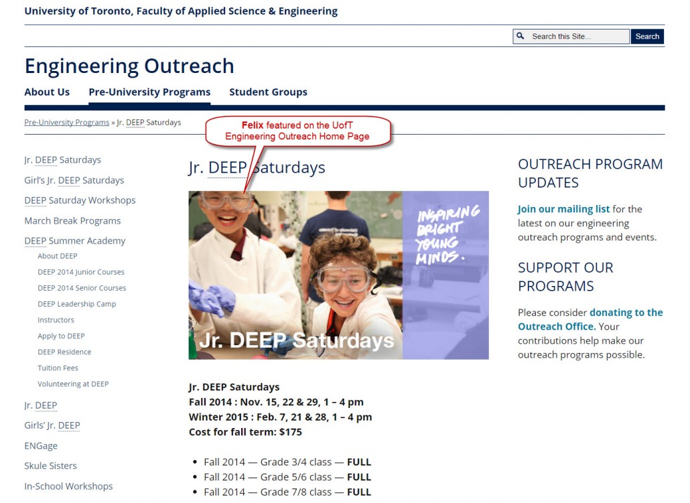
Task: Open About DEEP sub-link
Action: 58,256
